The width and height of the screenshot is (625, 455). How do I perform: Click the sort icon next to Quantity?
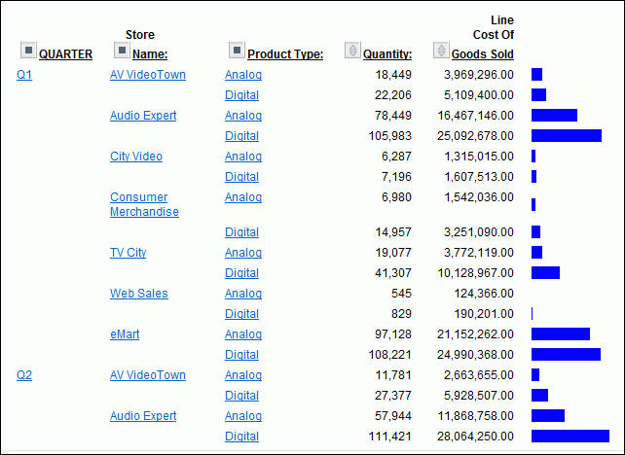352,50
